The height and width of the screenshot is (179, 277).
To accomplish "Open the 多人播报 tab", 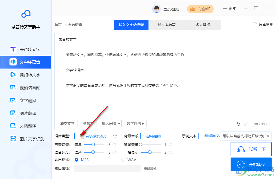I will pyautogui.click(x=203, y=25).
